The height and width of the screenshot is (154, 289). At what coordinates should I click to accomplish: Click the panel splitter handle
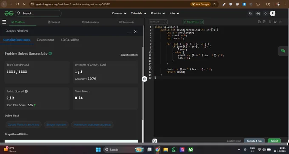(144, 79)
